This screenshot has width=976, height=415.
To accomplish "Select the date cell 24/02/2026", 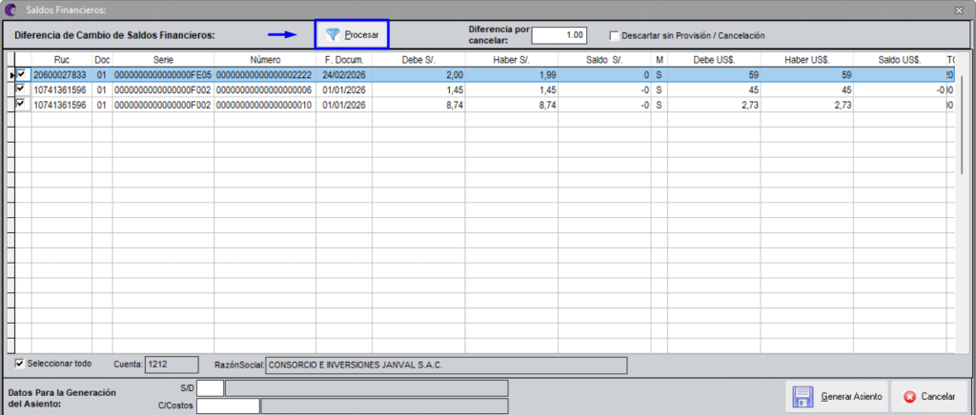I will [x=344, y=74].
